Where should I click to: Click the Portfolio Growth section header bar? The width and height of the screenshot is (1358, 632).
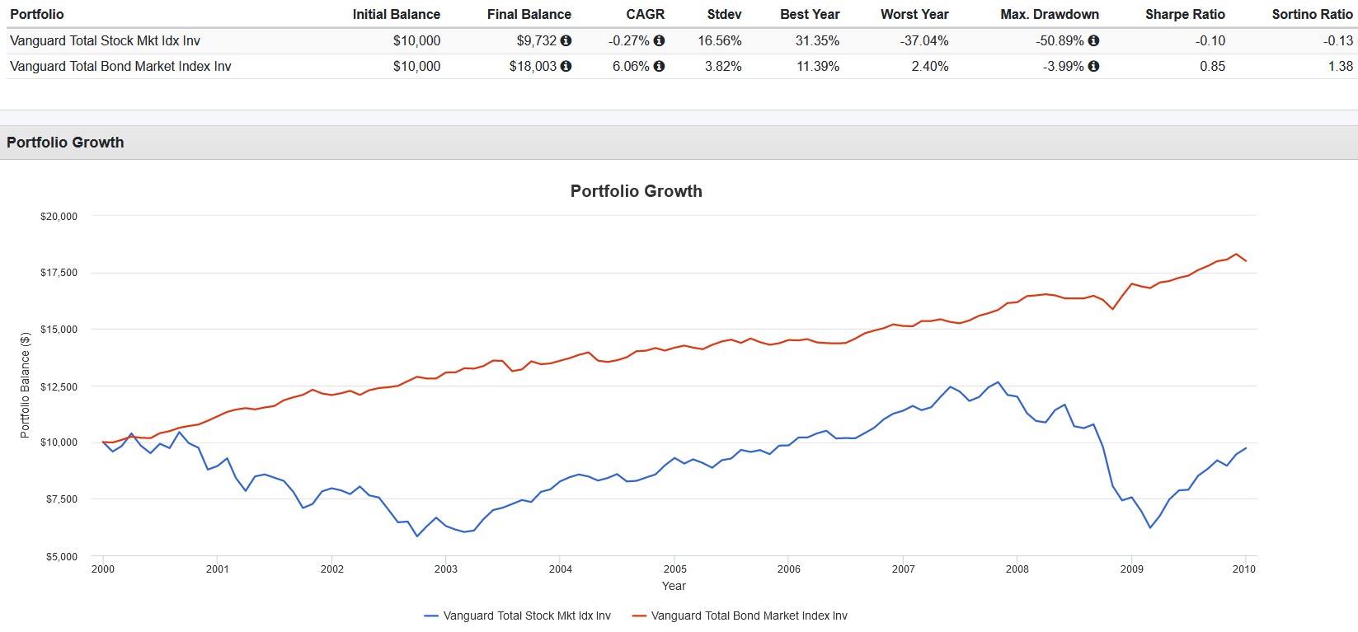[679, 143]
